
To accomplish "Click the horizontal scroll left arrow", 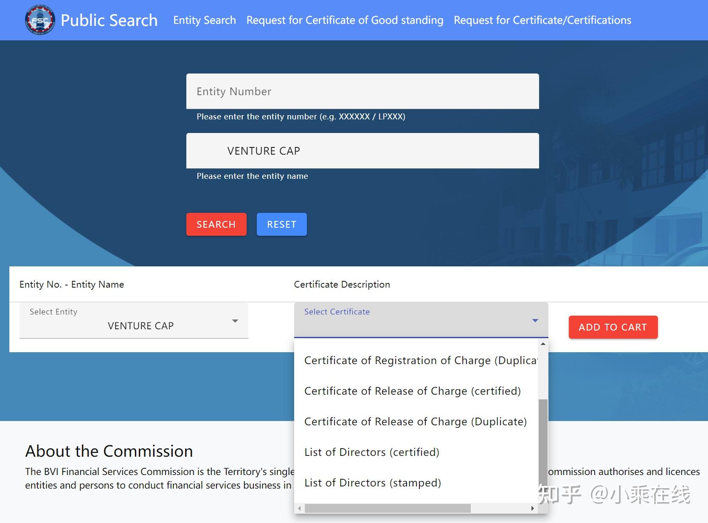I will pyautogui.click(x=299, y=508).
